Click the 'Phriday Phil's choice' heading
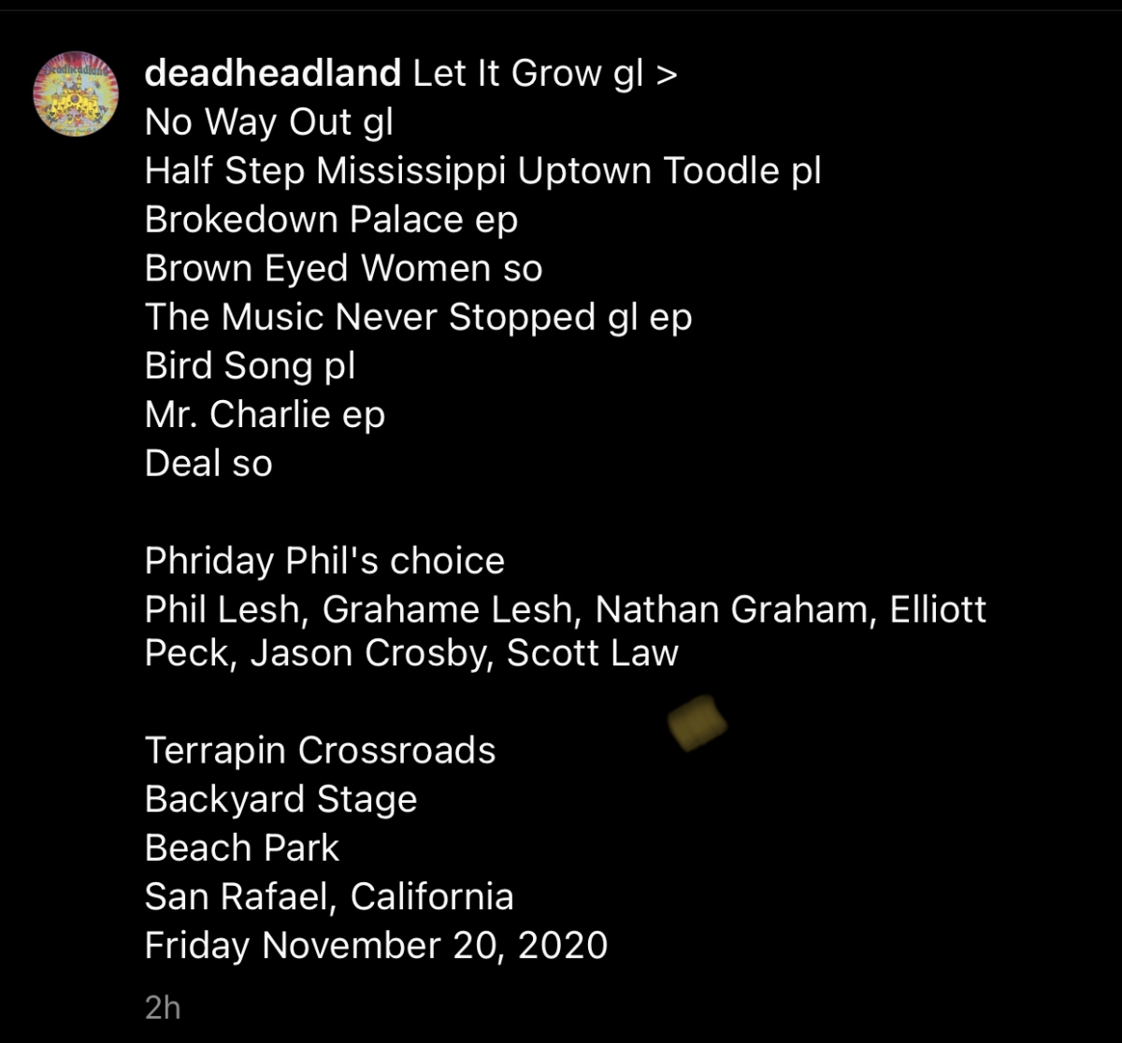 [324, 561]
